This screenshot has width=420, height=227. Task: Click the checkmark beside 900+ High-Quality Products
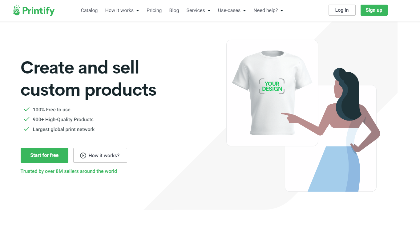(27, 119)
